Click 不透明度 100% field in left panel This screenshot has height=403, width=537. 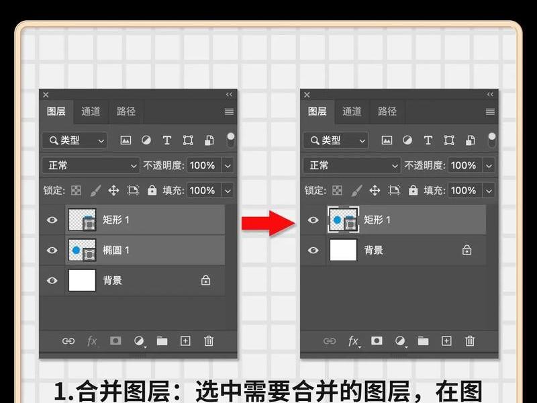[x=204, y=166]
